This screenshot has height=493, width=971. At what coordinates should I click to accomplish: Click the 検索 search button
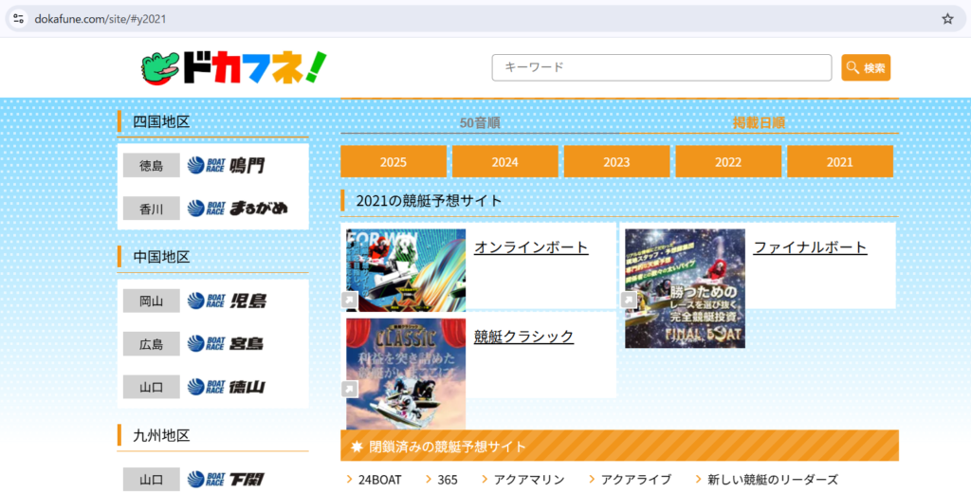point(866,67)
